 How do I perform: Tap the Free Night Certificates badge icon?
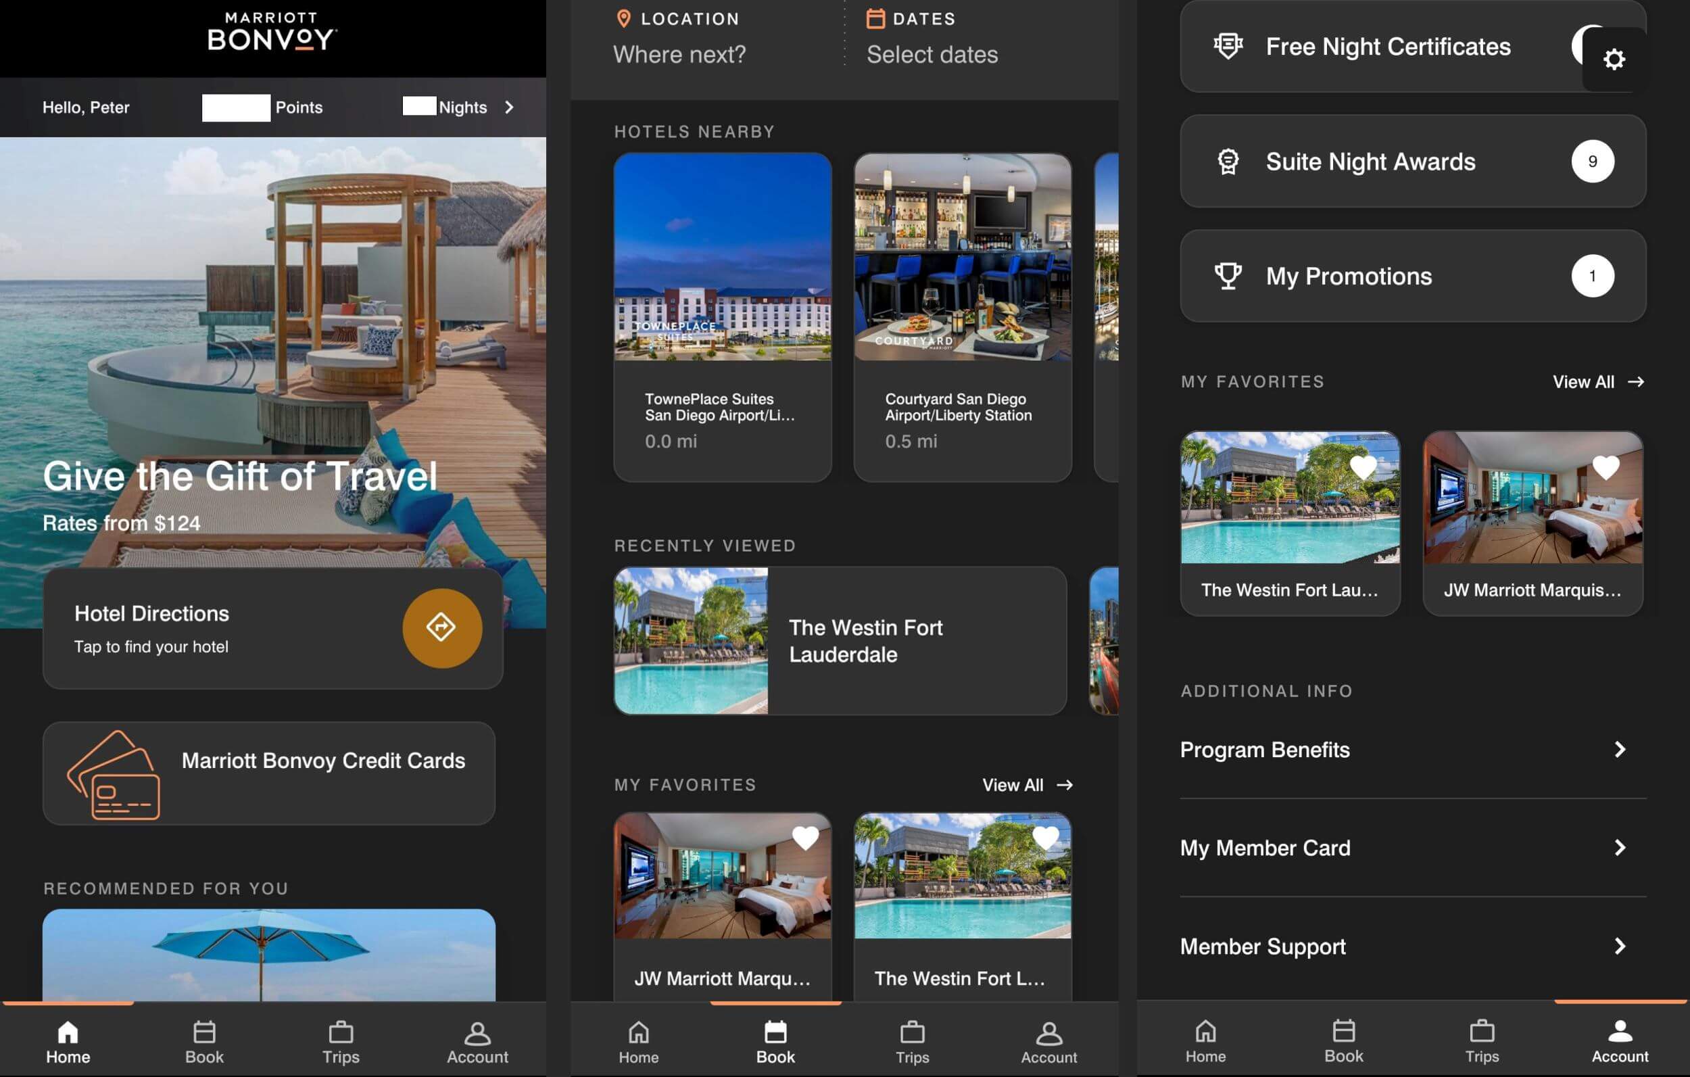[x=1228, y=47]
